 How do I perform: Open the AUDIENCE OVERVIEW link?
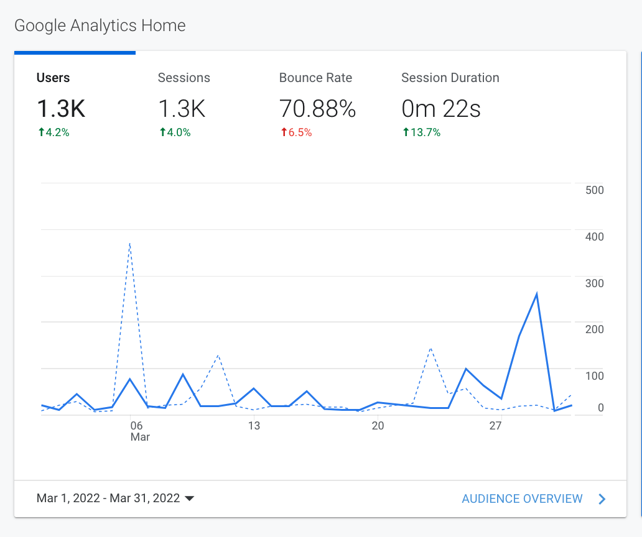tap(522, 498)
